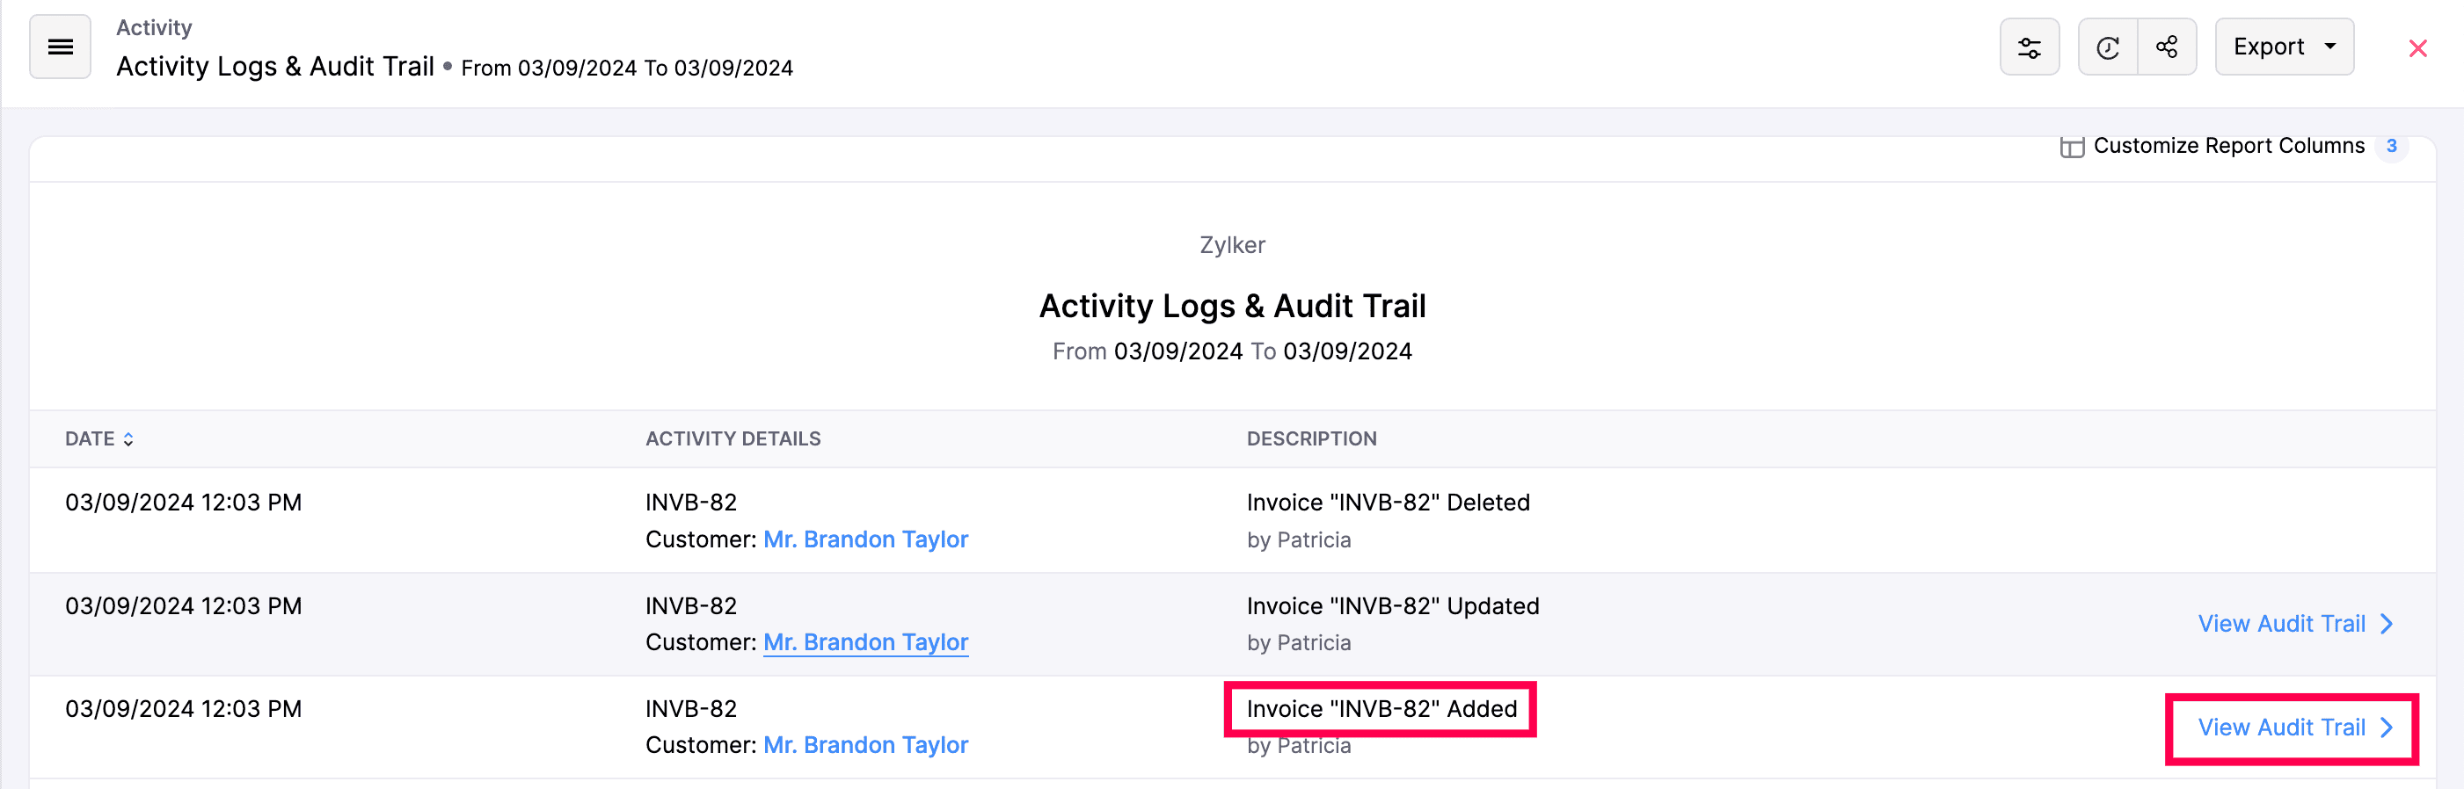Screen dimensions: 2464x789
Task: Click the schedule report clock icon
Action: pyautogui.click(x=2107, y=47)
